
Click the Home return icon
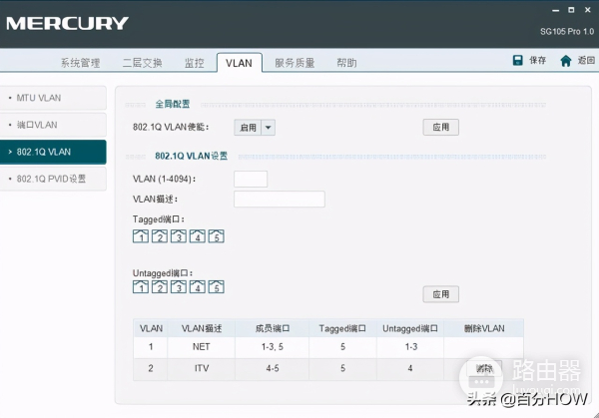(566, 61)
